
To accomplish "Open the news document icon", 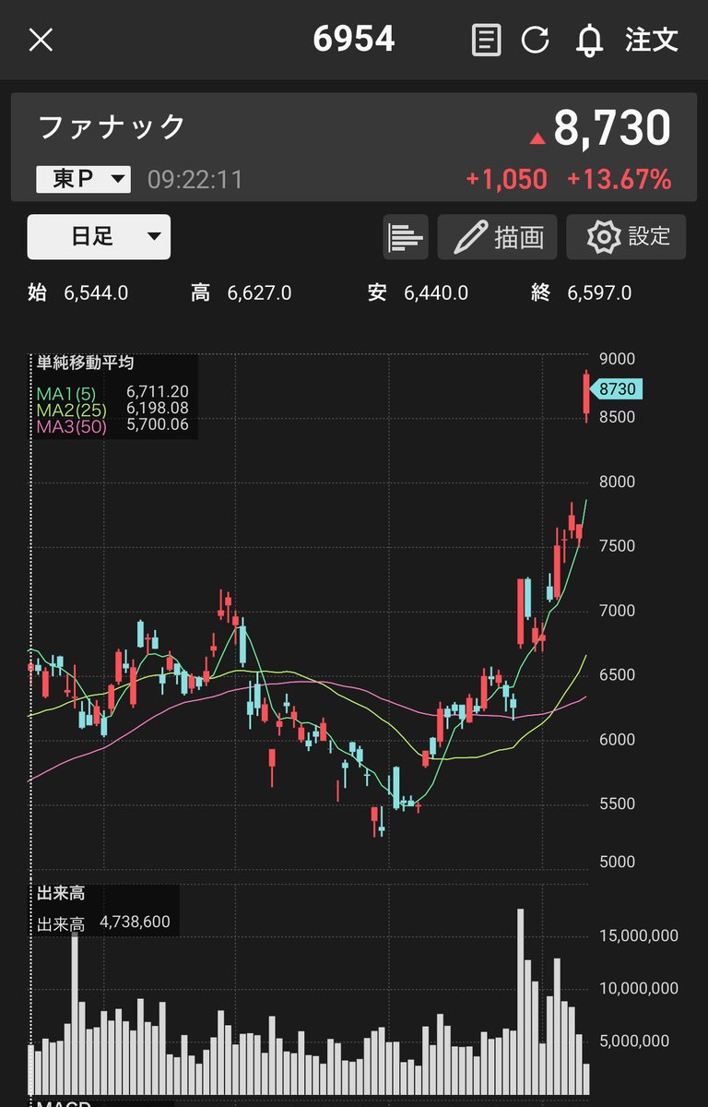I will point(486,40).
